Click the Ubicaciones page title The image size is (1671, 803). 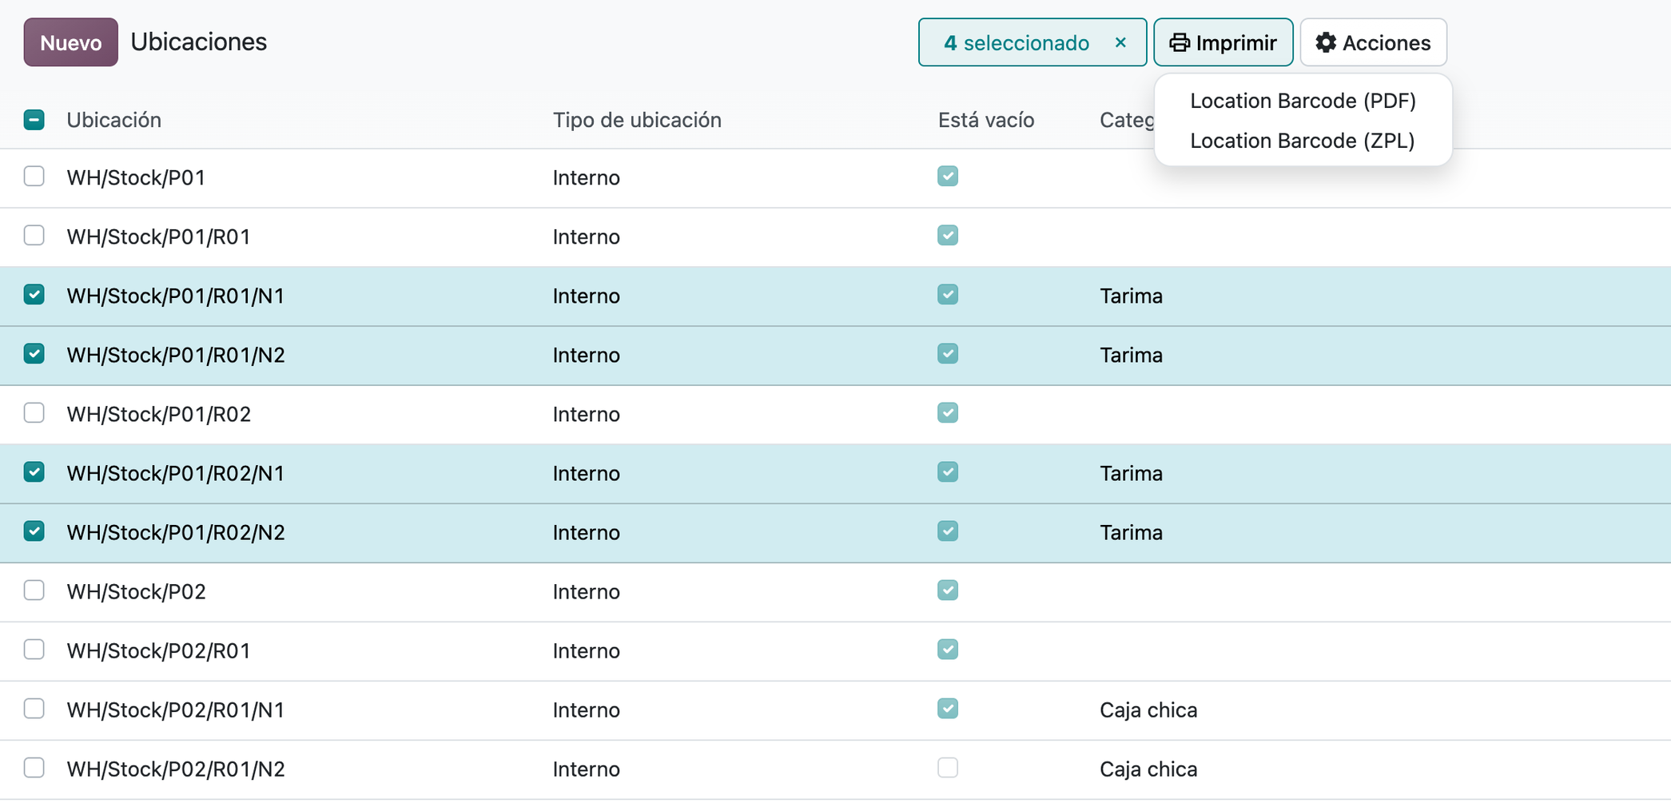(x=199, y=42)
